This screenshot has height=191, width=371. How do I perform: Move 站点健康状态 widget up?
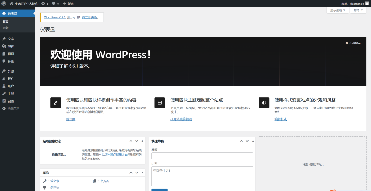click(131, 141)
